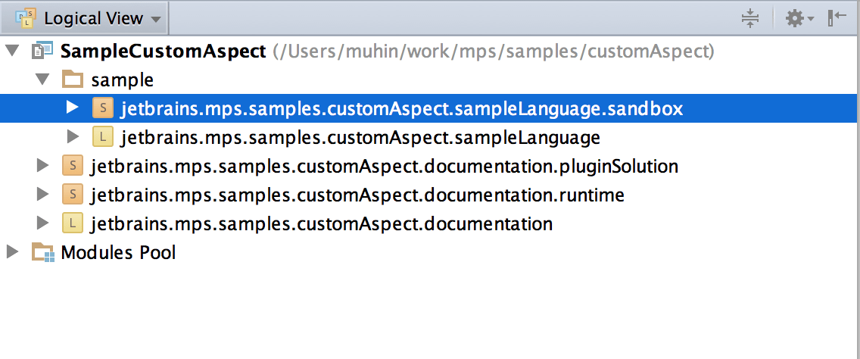This screenshot has height=359, width=860.
Task: Collapse the SampleCustomAspect project node
Action: 12,51
